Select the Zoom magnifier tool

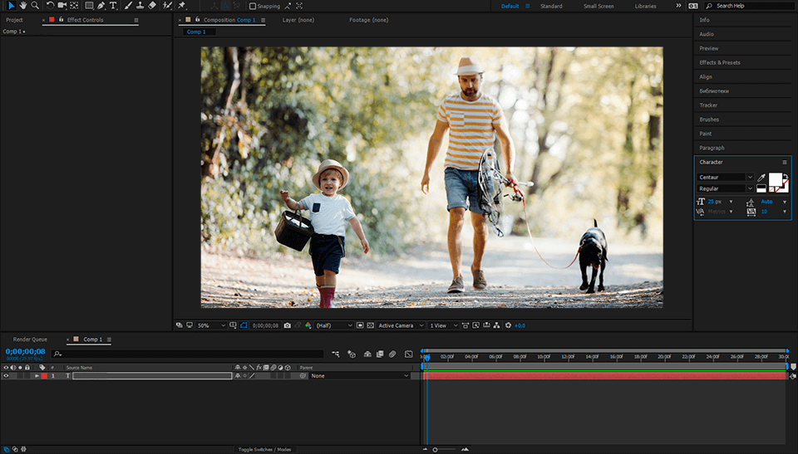[35, 6]
